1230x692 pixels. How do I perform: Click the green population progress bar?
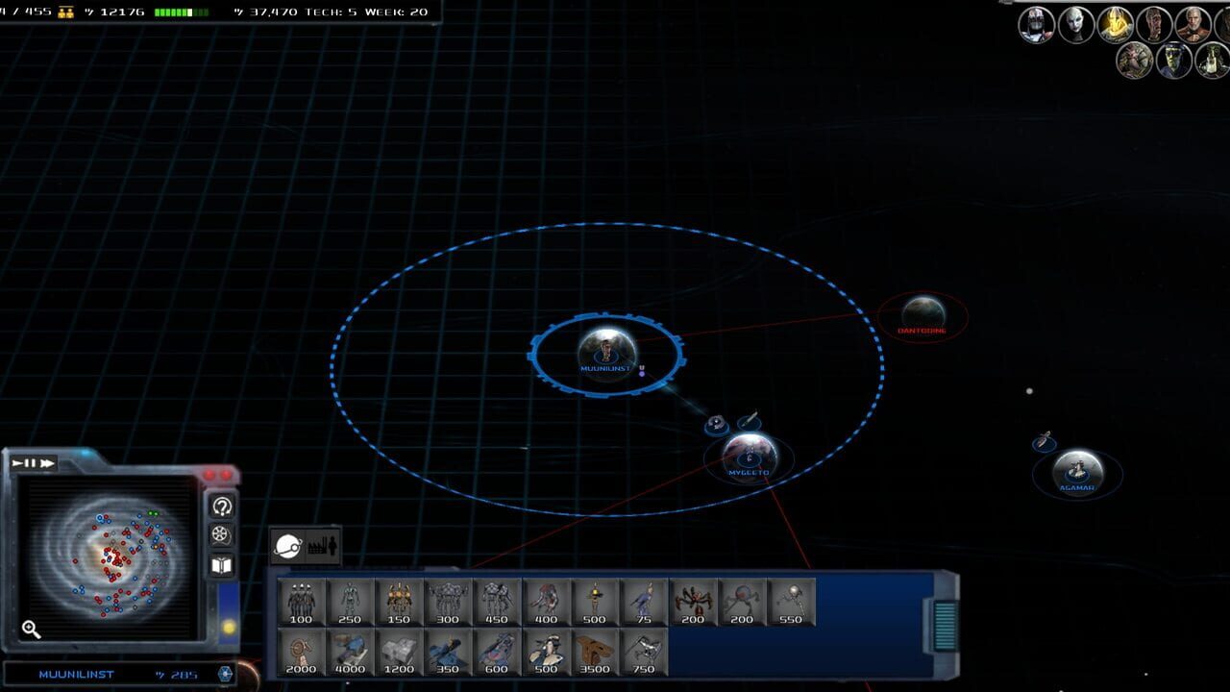click(181, 12)
